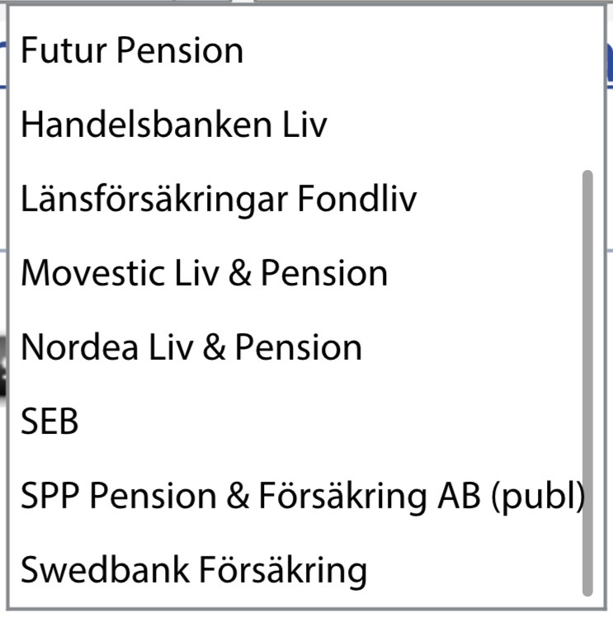Click the SPP Pension & Försäkring entry
The width and height of the screenshot is (613, 637).
coord(302,496)
